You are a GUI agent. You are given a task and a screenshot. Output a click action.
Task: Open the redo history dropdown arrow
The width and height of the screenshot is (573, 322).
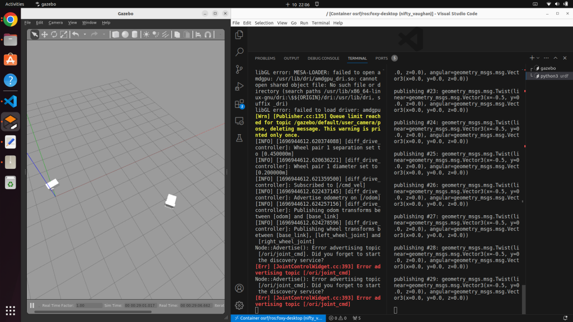[104, 34]
